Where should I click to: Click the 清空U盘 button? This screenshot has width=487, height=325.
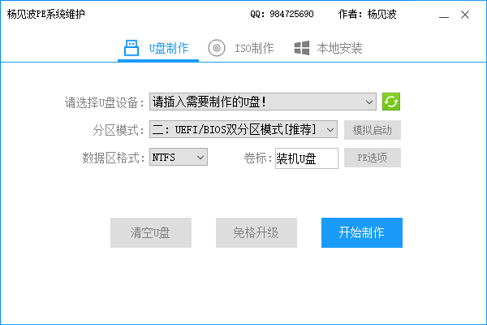pos(150,232)
